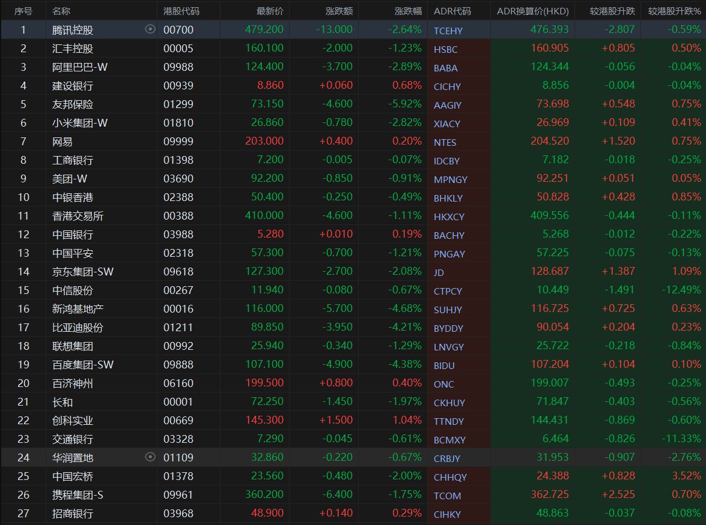Click the TCOM ADR code
706x525 pixels.
[447, 496]
